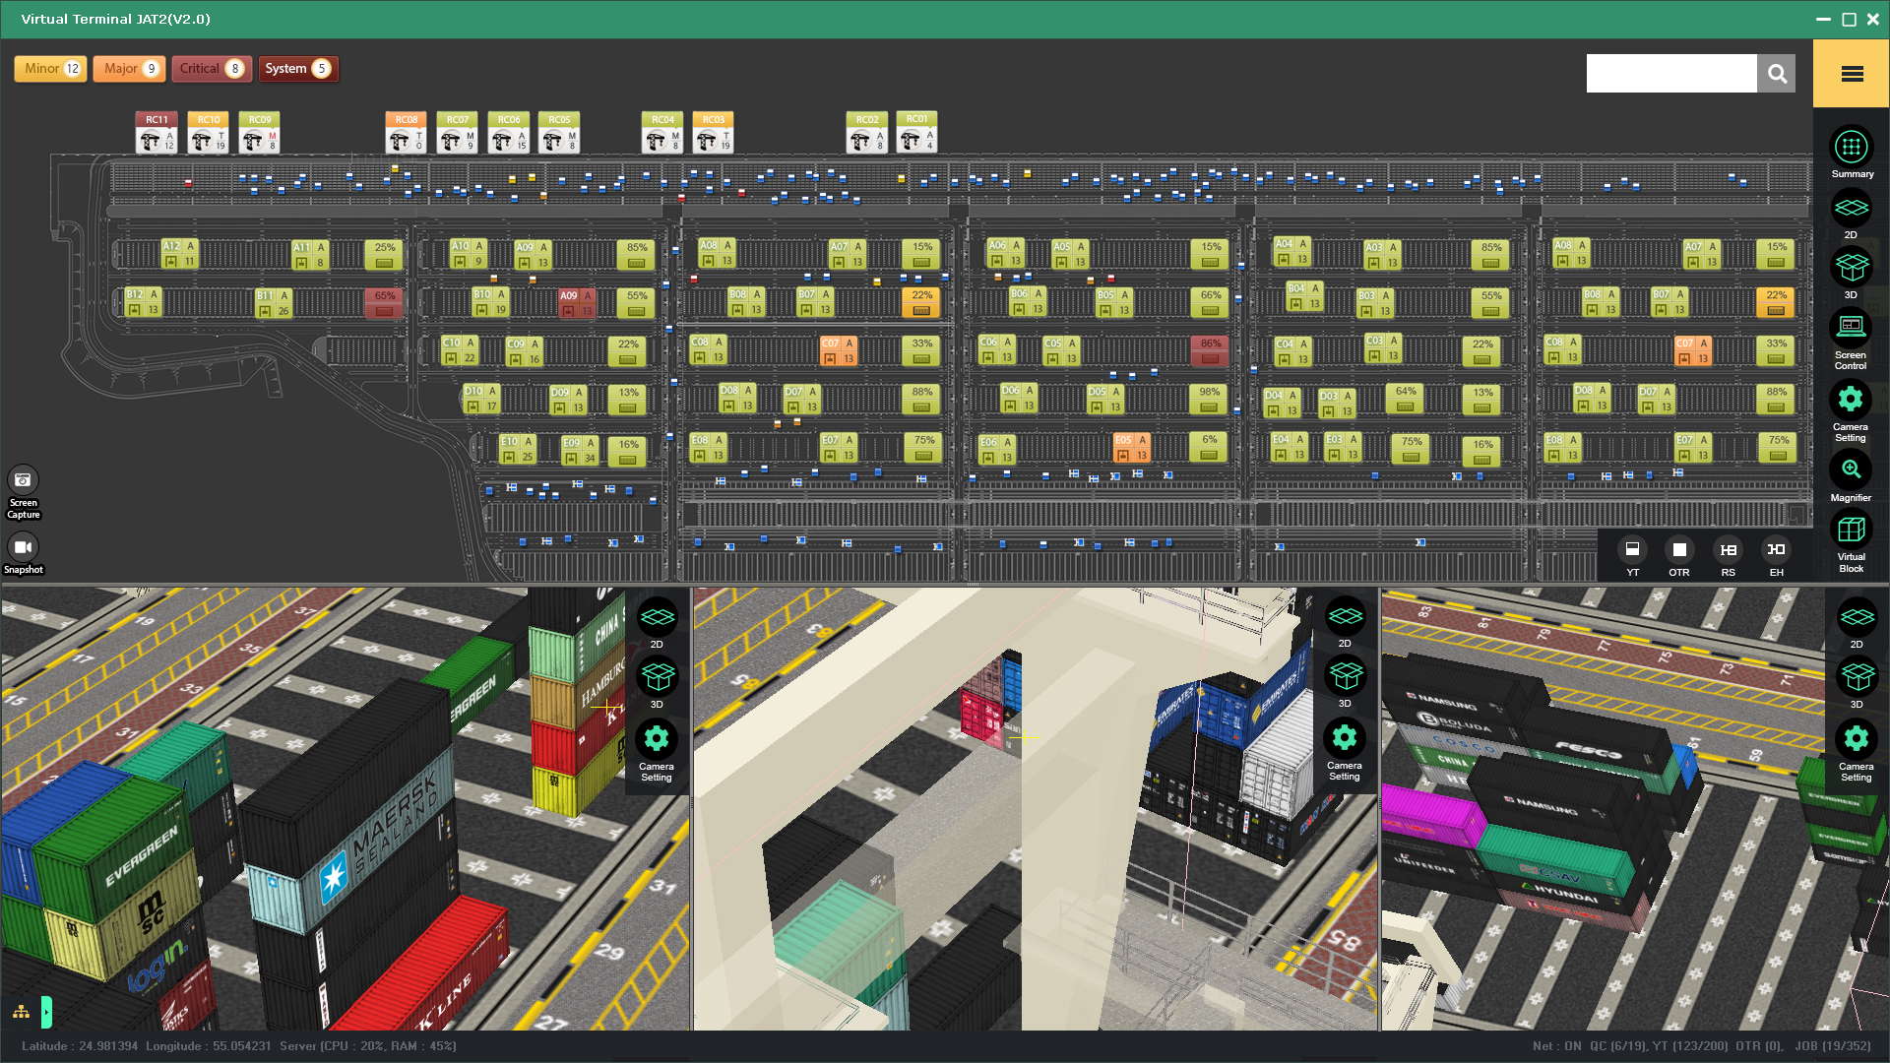Activate the Magnifier tool
The width and height of the screenshot is (1890, 1063).
tap(1851, 470)
